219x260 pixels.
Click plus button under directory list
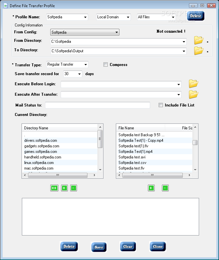pos(64,188)
